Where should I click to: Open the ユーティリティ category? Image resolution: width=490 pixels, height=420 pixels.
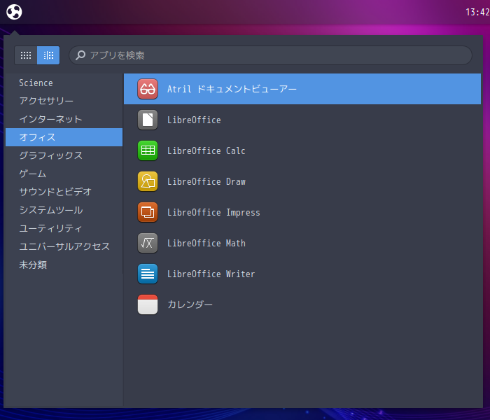(64, 228)
